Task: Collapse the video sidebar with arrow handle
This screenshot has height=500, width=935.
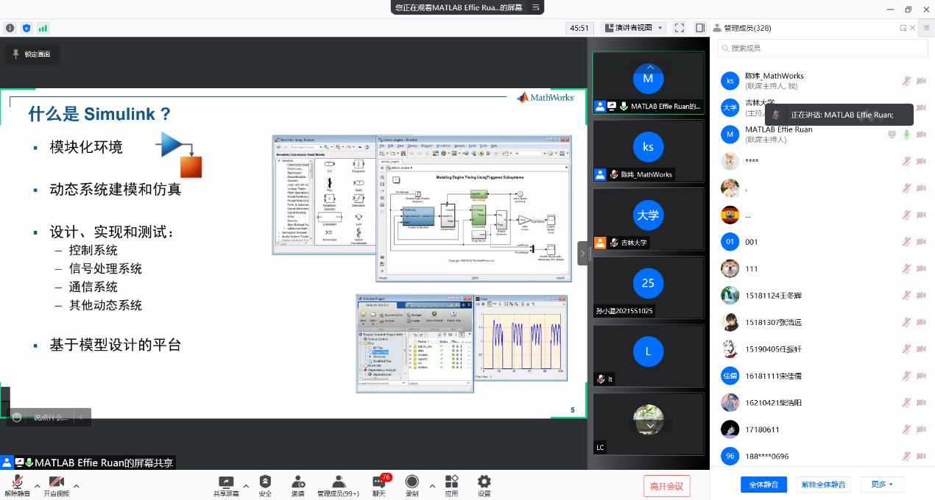Action: tap(582, 253)
